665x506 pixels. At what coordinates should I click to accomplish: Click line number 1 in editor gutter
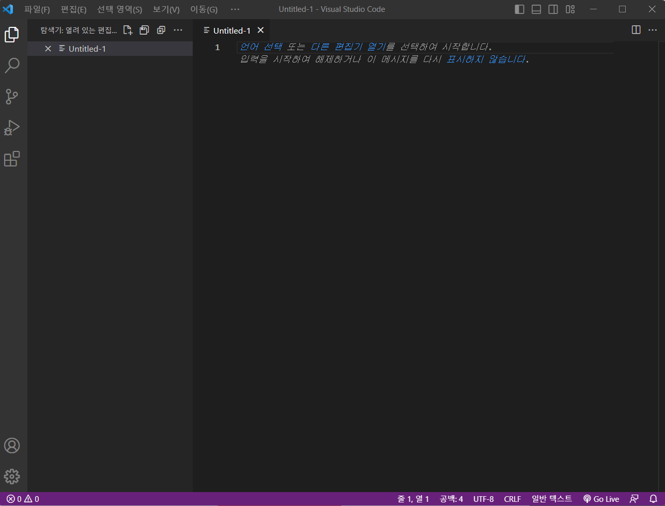tap(218, 48)
